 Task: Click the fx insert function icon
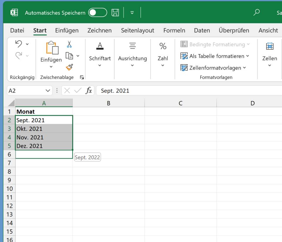pos(88,91)
